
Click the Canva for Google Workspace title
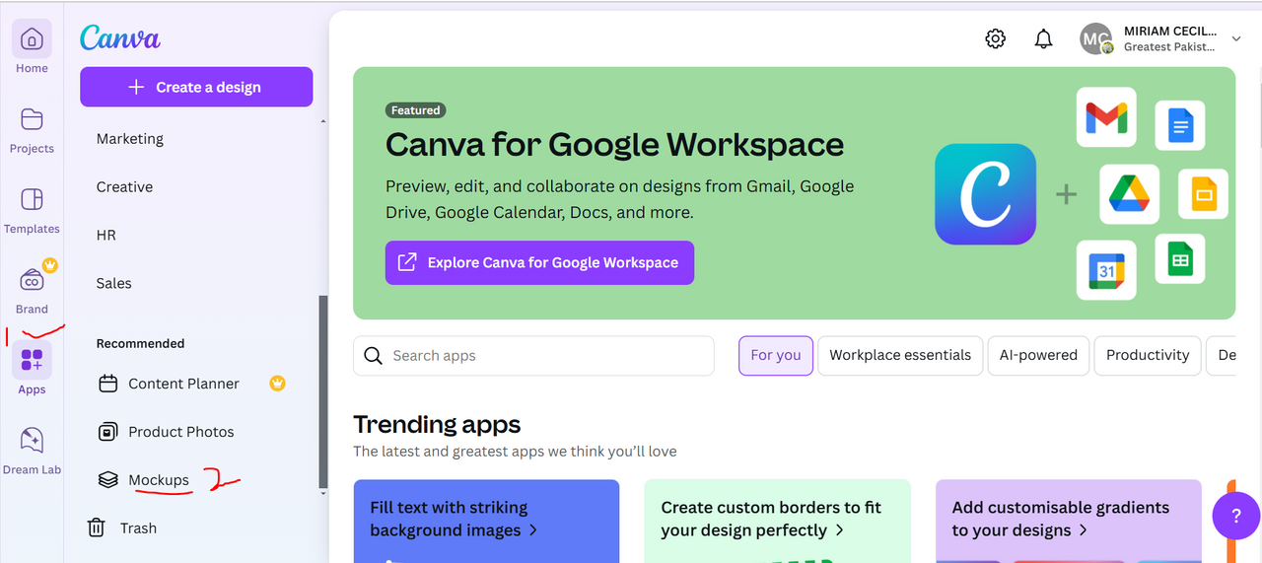coord(614,145)
